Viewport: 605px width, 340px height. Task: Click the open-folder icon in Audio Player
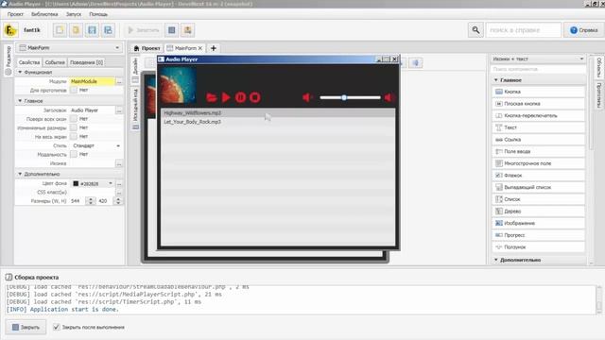click(x=211, y=97)
